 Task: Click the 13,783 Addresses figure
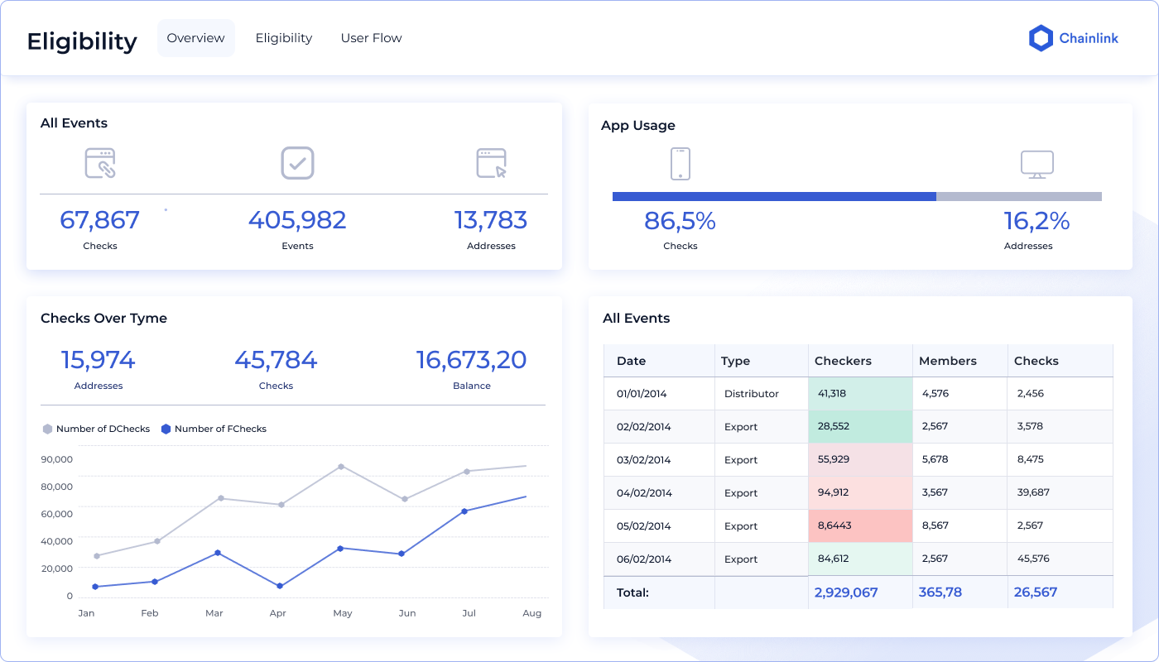(491, 220)
